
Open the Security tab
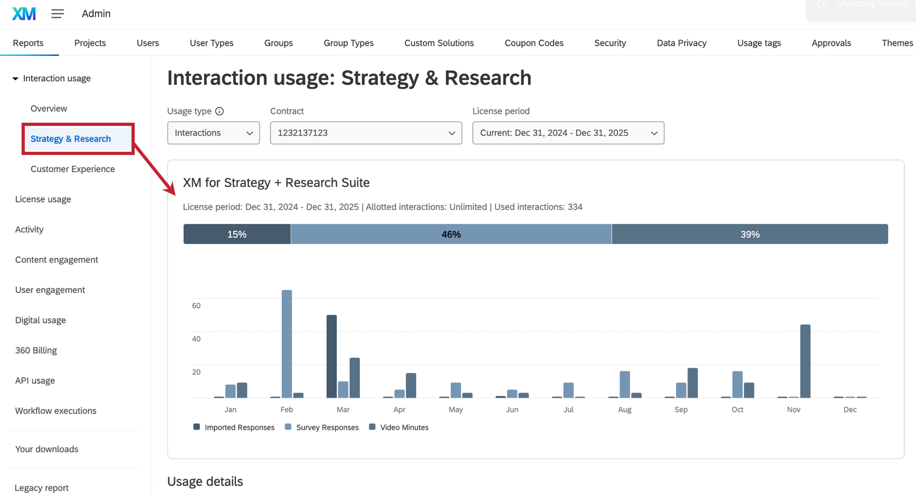609,43
